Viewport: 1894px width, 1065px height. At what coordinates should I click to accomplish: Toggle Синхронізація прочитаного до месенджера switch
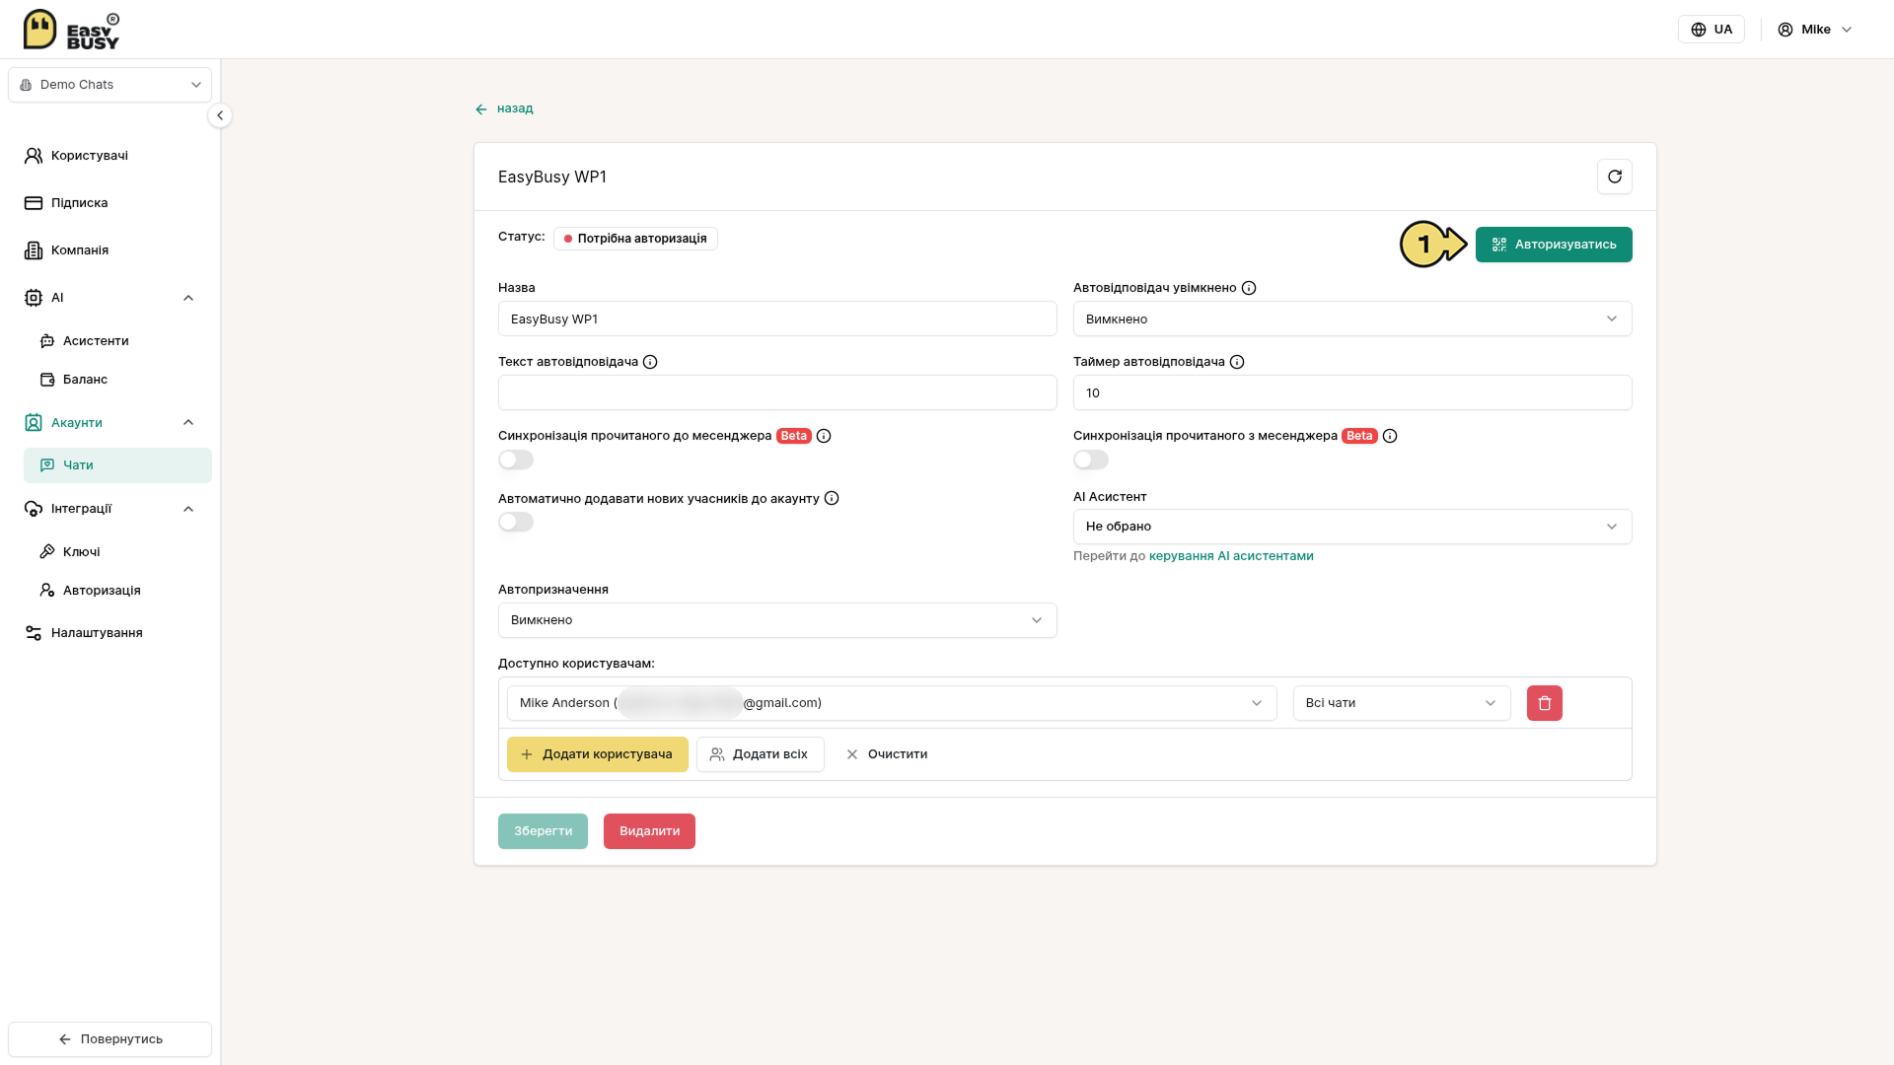click(516, 460)
